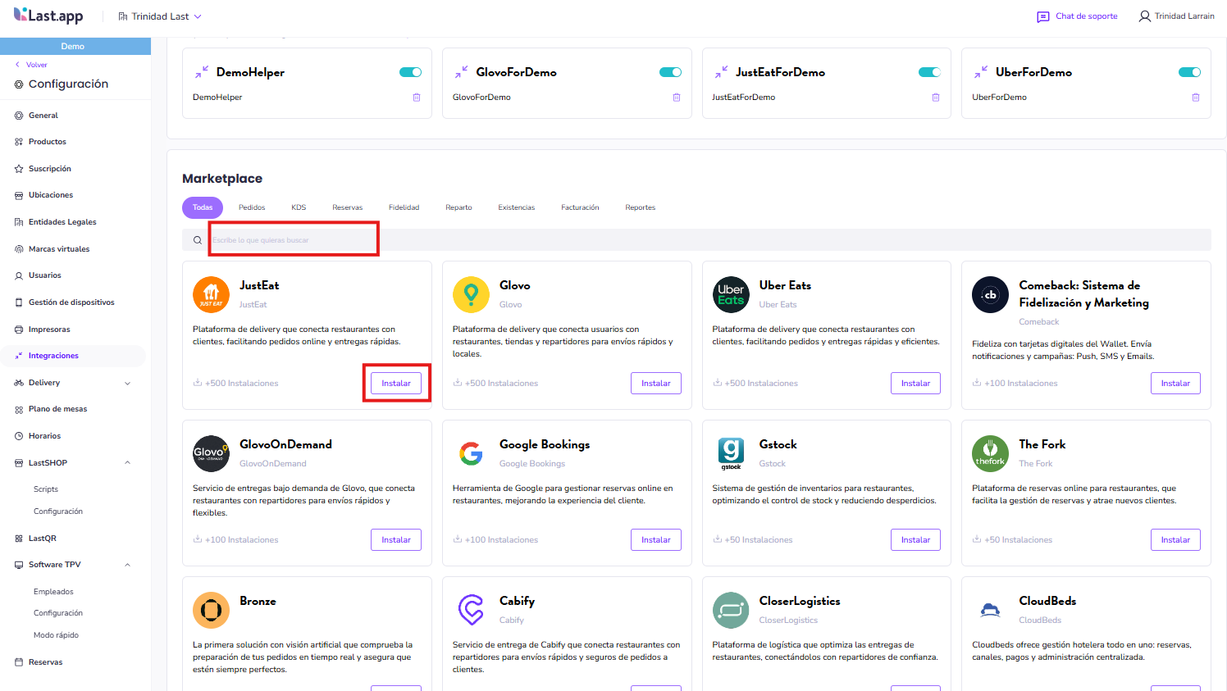Open Chat de soporte
Screen dimensions: 1227x691
[1077, 16]
